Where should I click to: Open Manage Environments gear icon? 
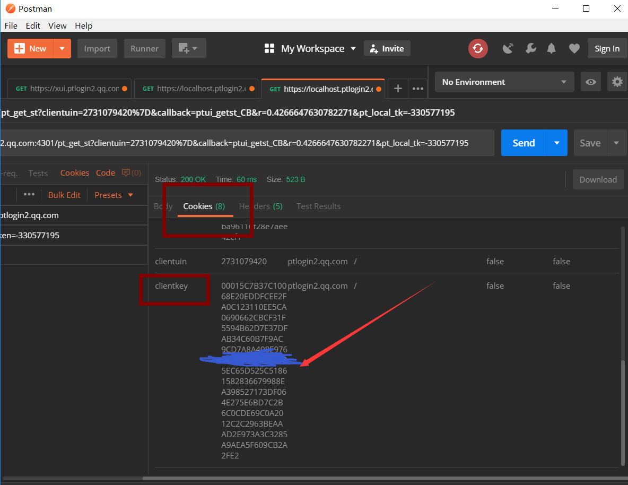[x=617, y=82]
